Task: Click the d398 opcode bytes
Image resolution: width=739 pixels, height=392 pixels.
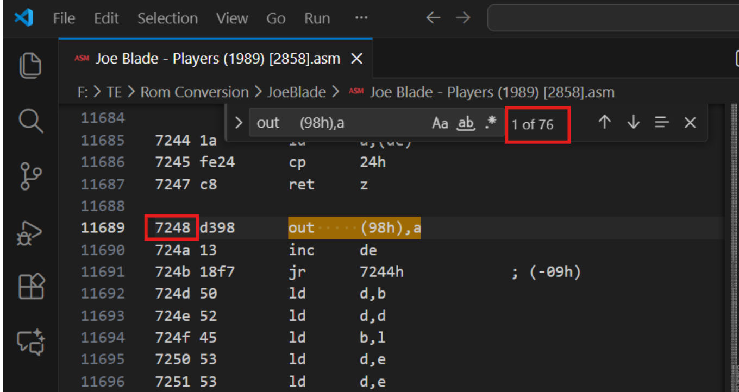Action: click(217, 227)
